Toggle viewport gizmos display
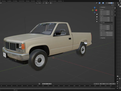 [x=100, y=3]
